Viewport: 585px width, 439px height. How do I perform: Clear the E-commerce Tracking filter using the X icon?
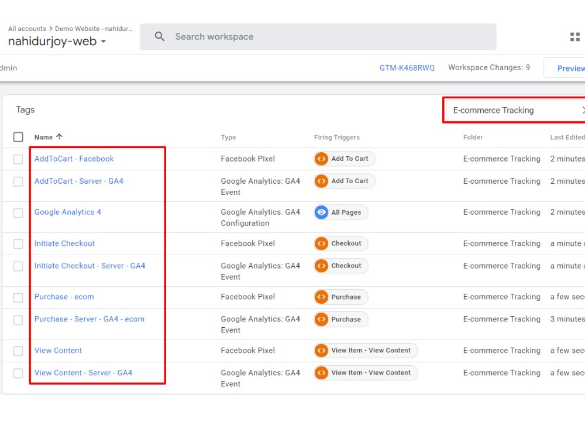[583, 109]
